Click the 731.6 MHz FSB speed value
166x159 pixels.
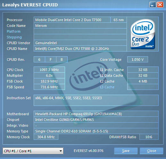(x=49, y=87)
